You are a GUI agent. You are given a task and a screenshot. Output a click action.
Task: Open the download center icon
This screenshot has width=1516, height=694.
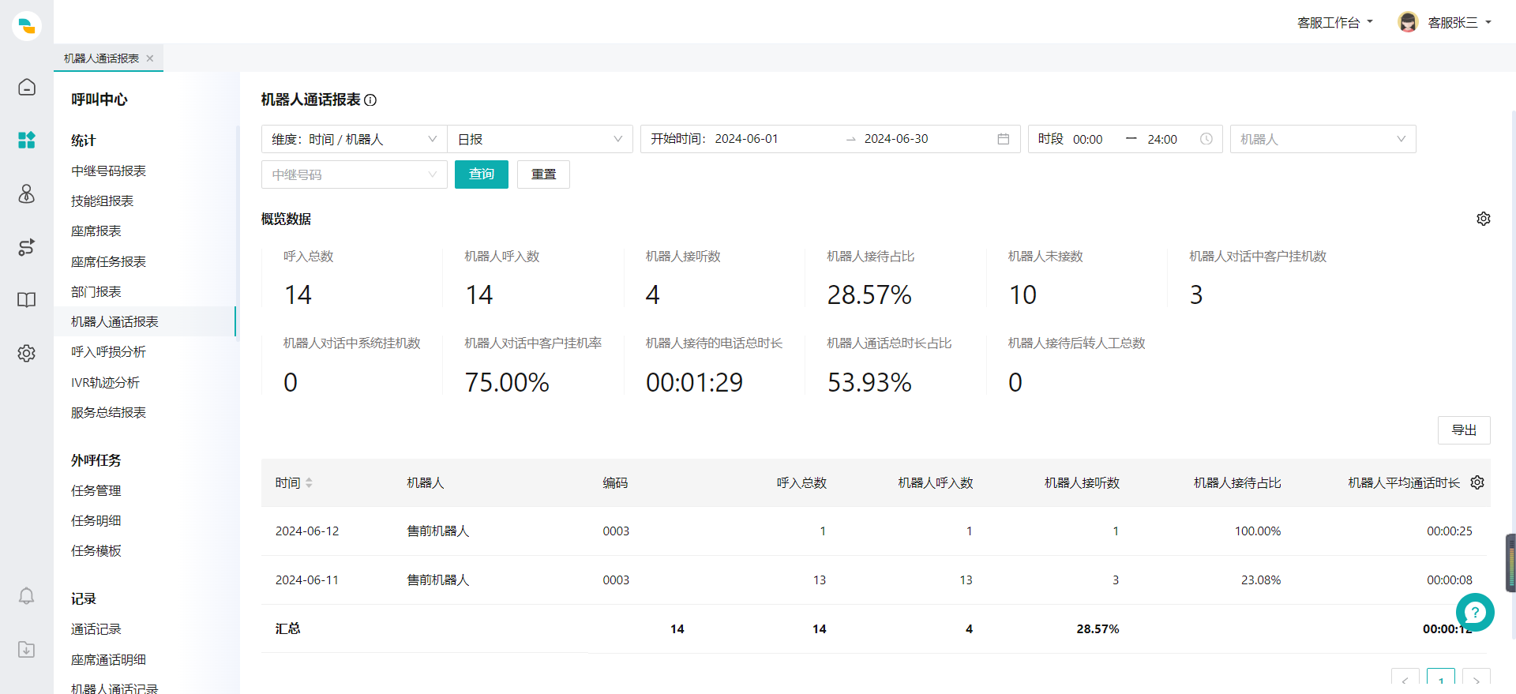[27, 649]
